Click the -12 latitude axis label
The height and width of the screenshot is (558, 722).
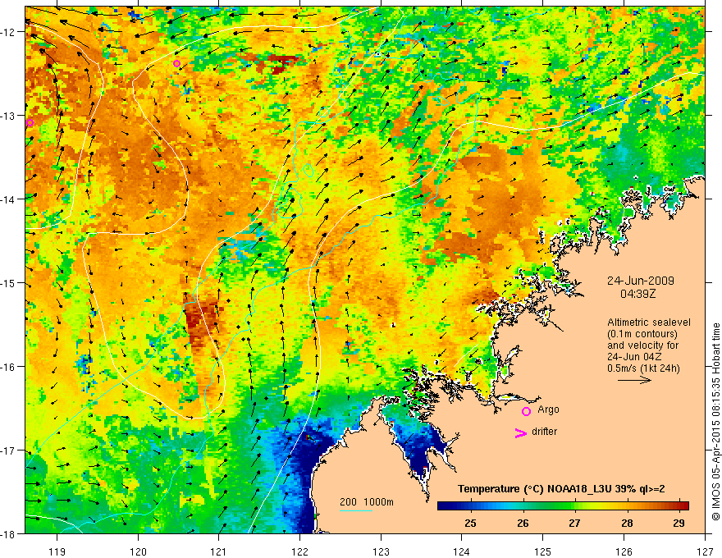(x=8, y=32)
